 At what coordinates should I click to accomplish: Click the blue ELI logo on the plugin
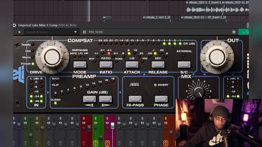19,74
